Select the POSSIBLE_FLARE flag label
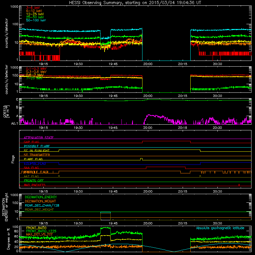The width and height of the screenshot is (255, 255). click(x=37, y=146)
